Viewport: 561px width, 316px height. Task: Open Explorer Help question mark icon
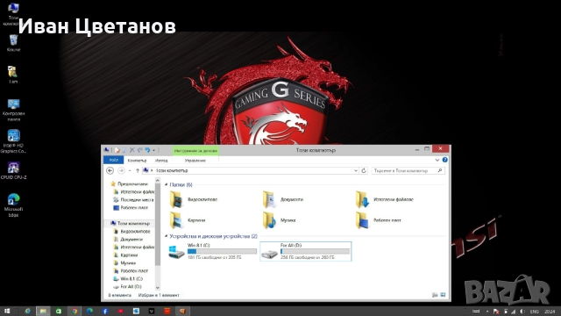click(444, 160)
